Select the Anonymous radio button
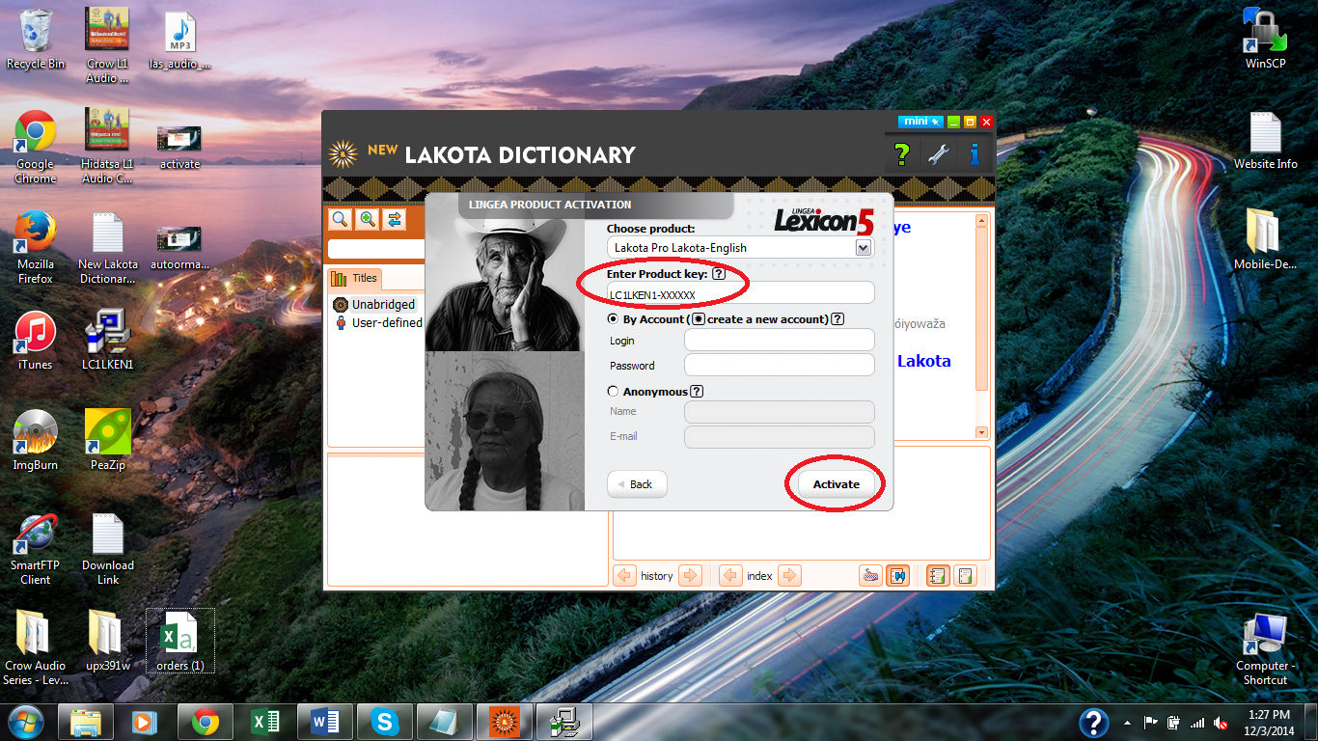This screenshot has height=741, width=1318. click(613, 392)
